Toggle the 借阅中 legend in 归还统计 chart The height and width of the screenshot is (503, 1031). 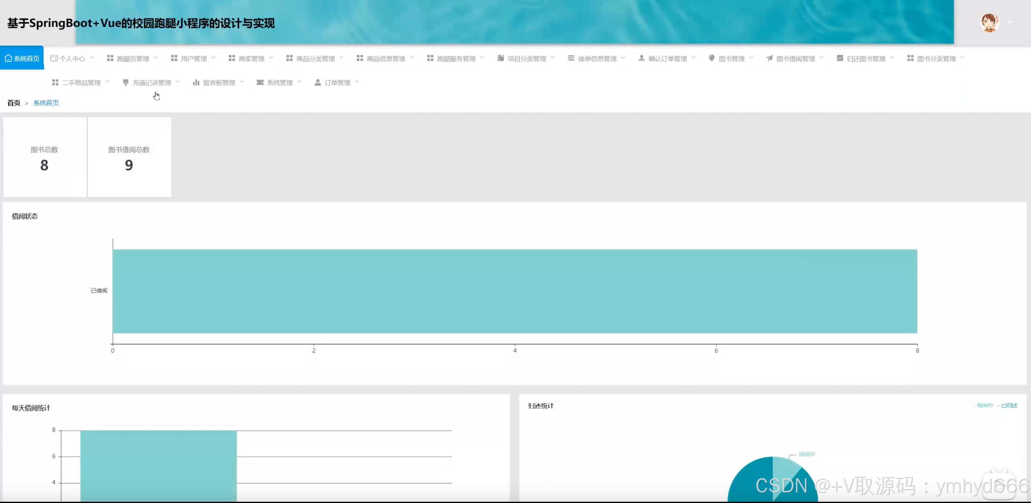coord(985,405)
